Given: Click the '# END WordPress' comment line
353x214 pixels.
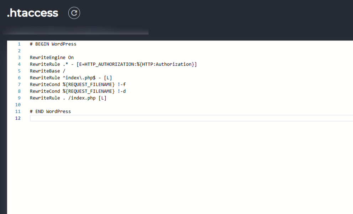Looking at the screenshot, I should click(50, 111).
